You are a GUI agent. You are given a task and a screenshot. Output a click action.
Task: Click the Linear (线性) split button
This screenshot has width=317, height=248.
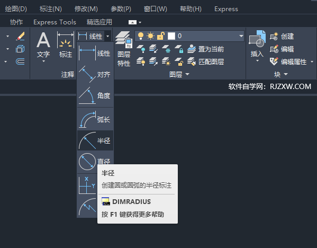pos(90,36)
